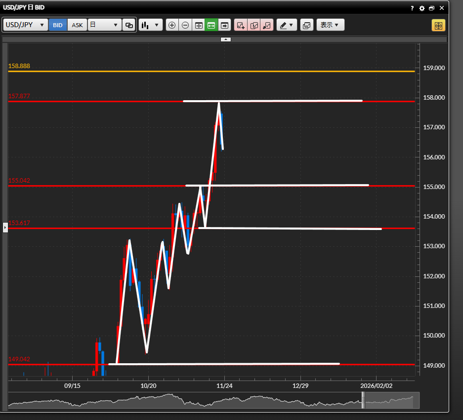Open the candlestick chart type dropdown
This screenshot has width=463, height=420.
click(151, 25)
